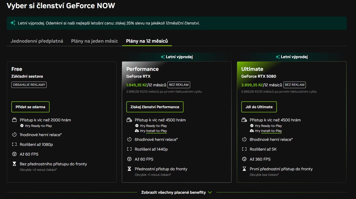Click the sparkle icon in the summer sale banner
Viewport: 356px width, 199px height.
coord(13,23)
